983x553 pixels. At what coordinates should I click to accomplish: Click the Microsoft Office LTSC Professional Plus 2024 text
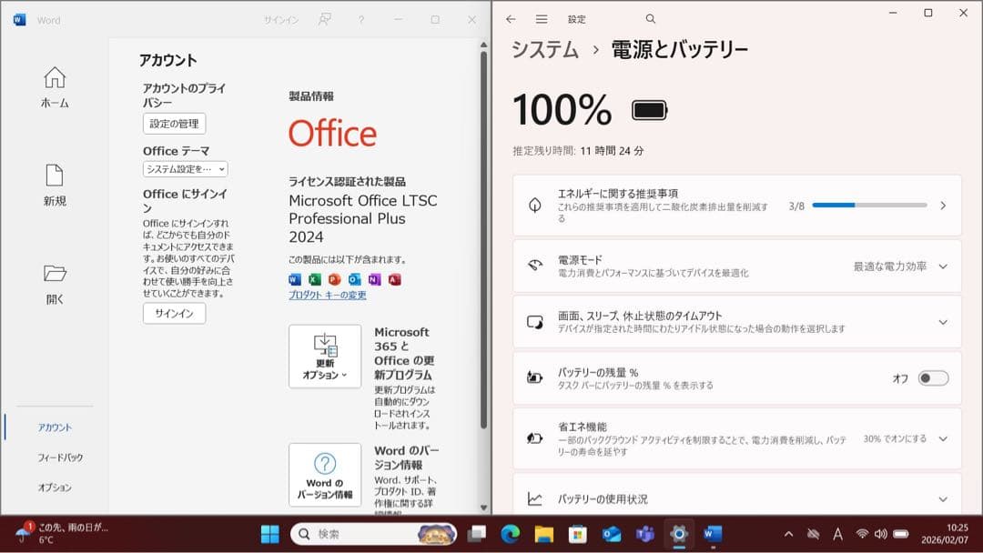point(363,218)
